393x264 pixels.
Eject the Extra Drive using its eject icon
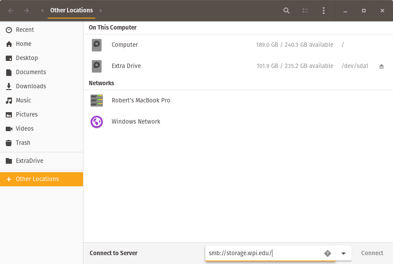(382, 66)
